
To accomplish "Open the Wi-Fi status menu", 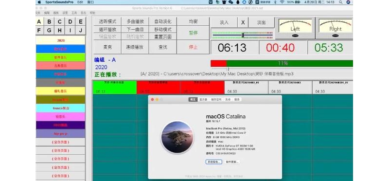I will click(282, 2).
